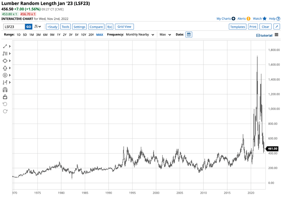Image resolution: width=286 pixels, height=199 pixels.
Task: Expand the Max period dropdown
Action: 165,35
